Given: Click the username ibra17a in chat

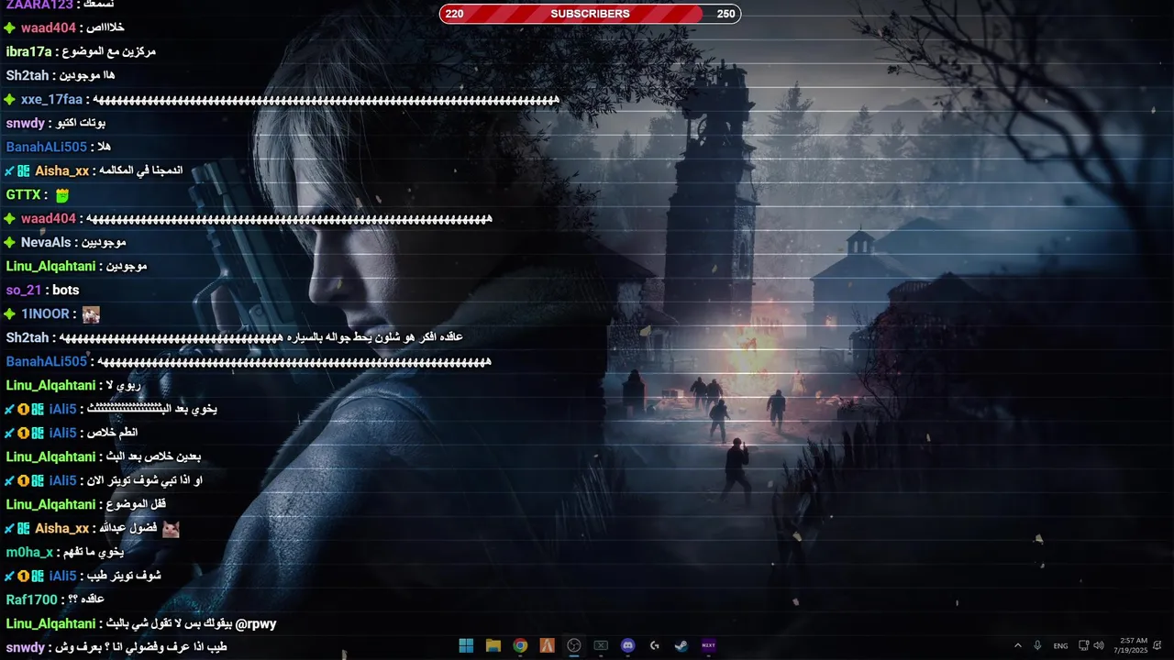Looking at the screenshot, I should tap(29, 51).
